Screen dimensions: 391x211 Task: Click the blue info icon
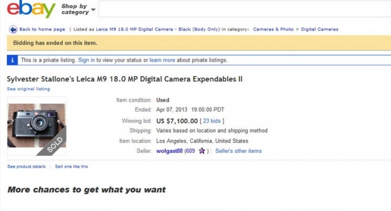pyautogui.click(x=12, y=60)
